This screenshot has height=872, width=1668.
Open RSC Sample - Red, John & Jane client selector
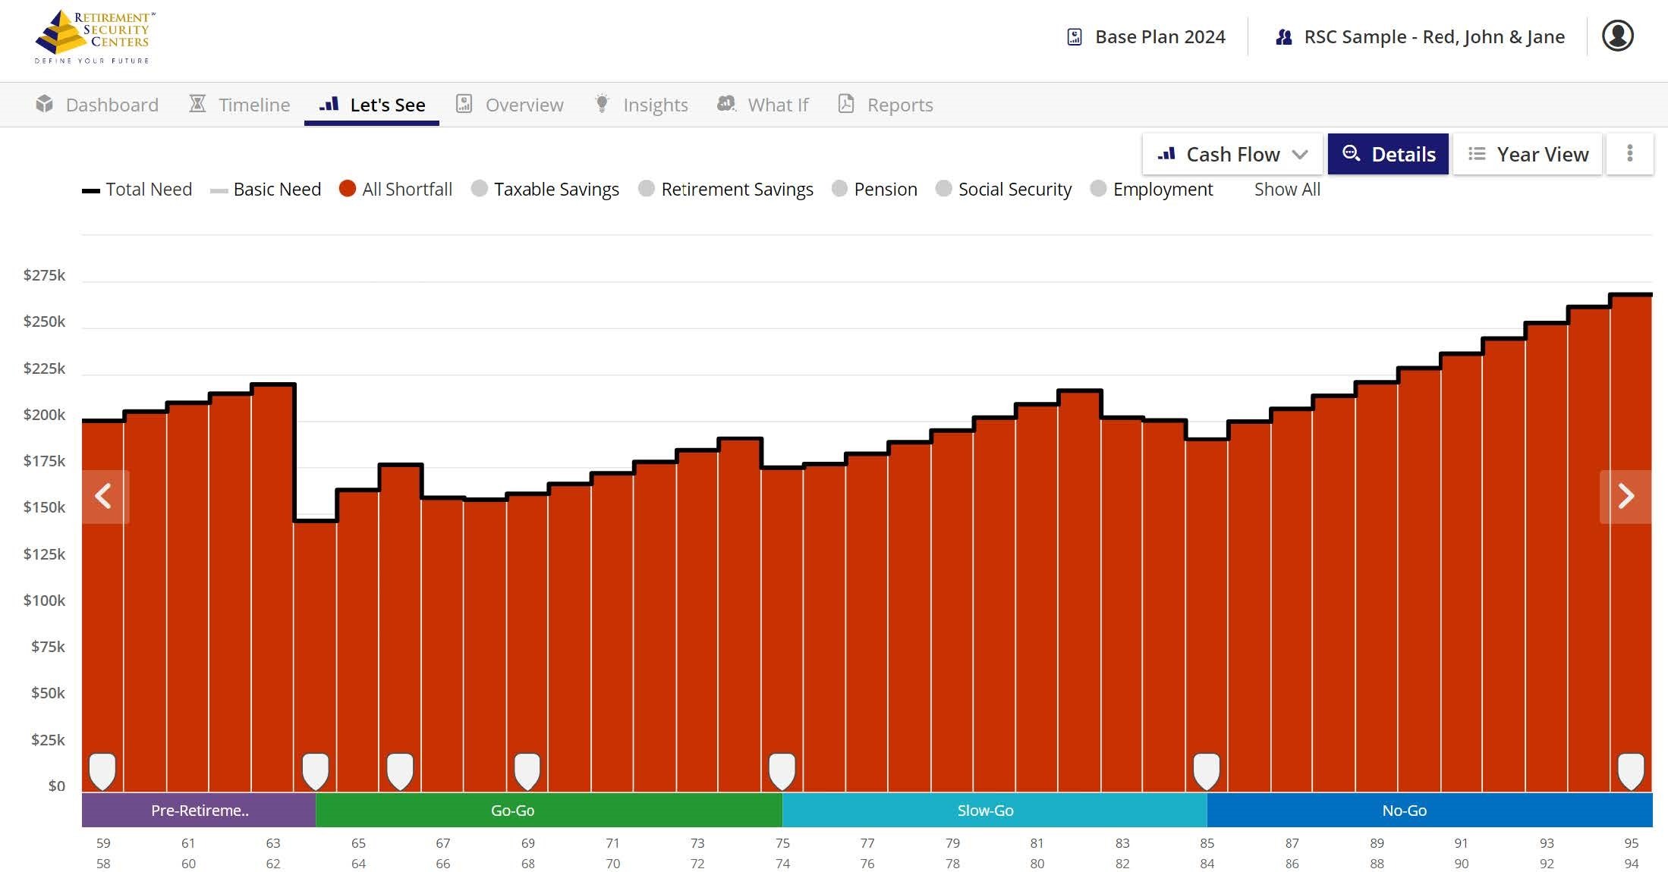click(x=1434, y=37)
